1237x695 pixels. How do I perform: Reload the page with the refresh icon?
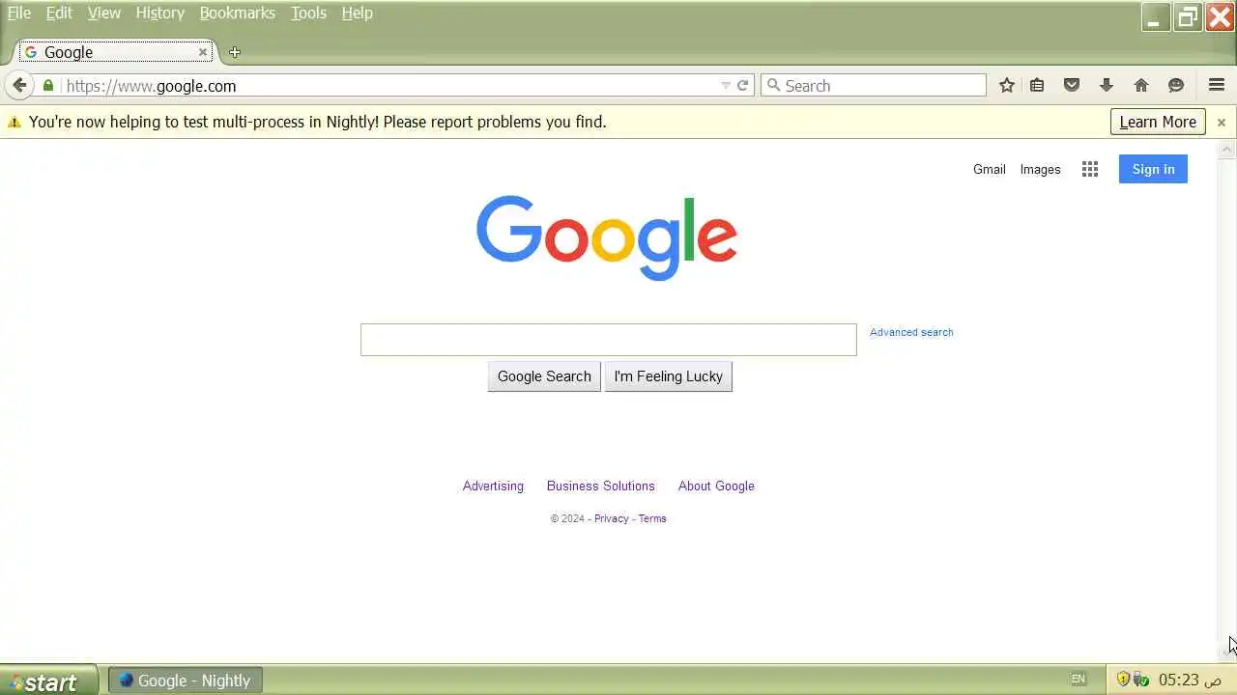(743, 86)
